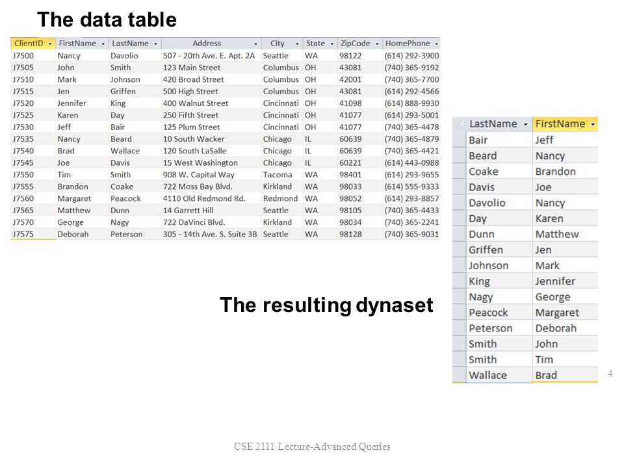Click address 507 - 20th Ave. E. Apt. 2A
The width and height of the screenshot is (624, 468).
(209, 56)
